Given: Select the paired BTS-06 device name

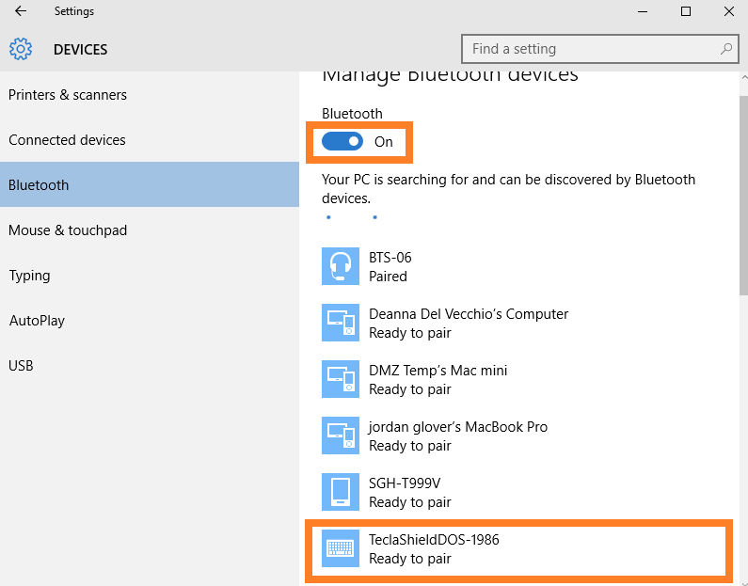Looking at the screenshot, I should click(x=390, y=258).
